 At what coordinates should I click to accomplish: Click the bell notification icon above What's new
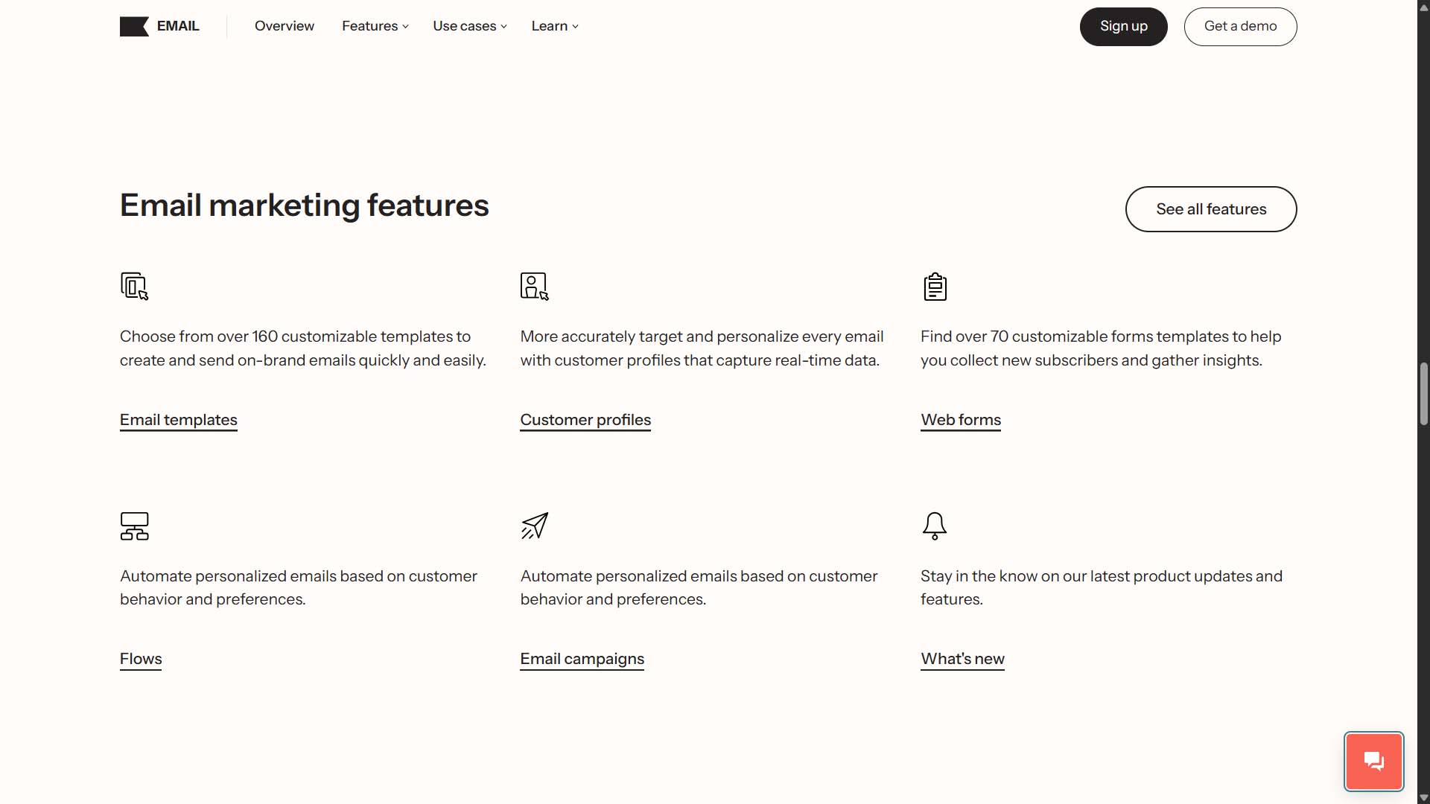934,526
